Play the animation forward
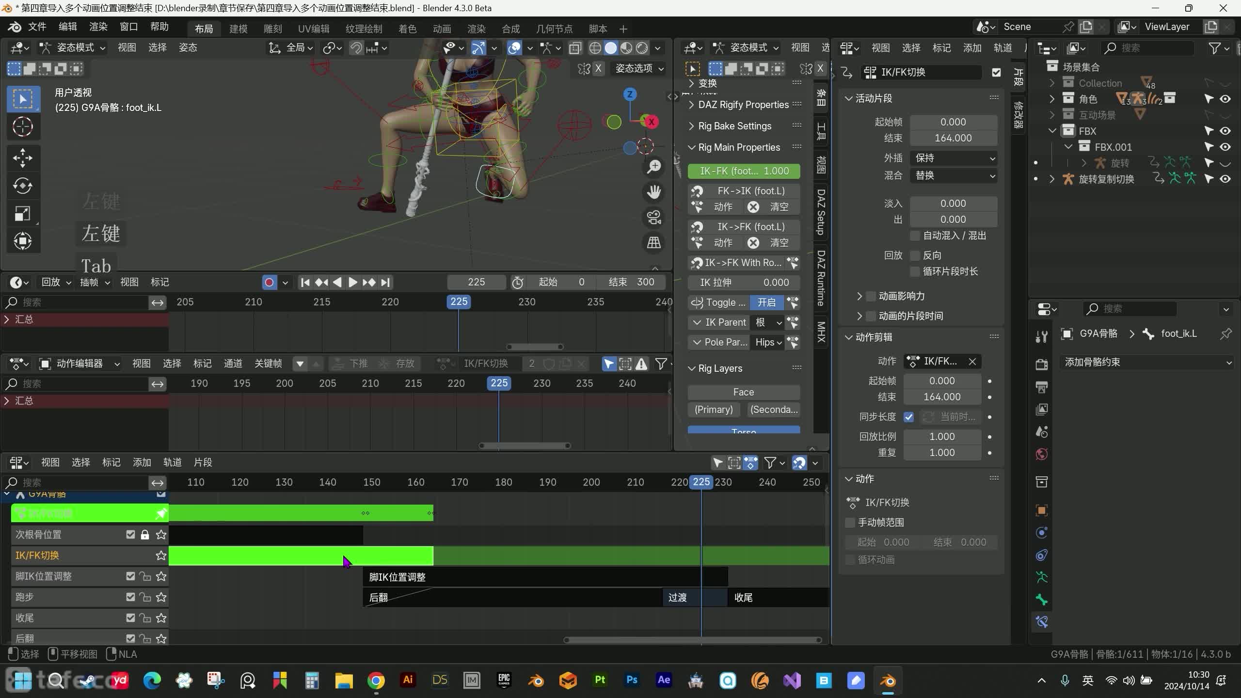The width and height of the screenshot is (1241, 698). [x=353, y=282]
